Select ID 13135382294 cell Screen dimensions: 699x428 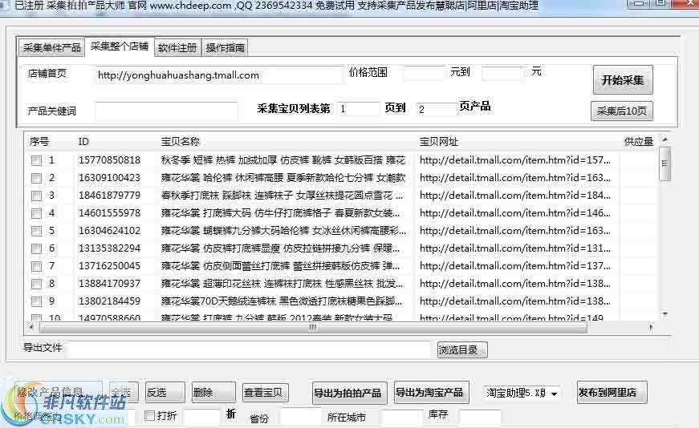tap(109, 248)
